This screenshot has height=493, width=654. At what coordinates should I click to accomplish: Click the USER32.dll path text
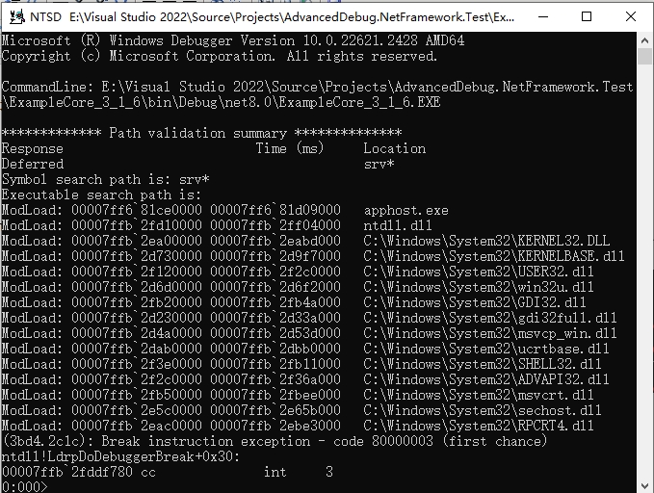tap(479, 272)
